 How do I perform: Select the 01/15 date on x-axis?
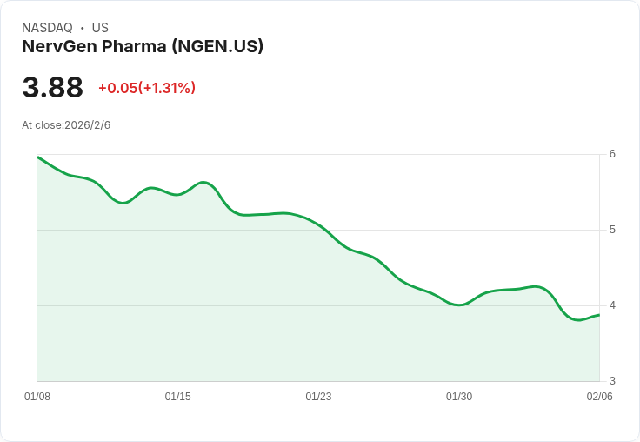[x=178, y=397]
